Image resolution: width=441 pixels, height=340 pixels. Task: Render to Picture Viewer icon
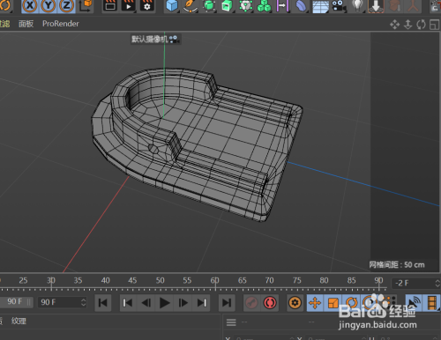[129, 5]
